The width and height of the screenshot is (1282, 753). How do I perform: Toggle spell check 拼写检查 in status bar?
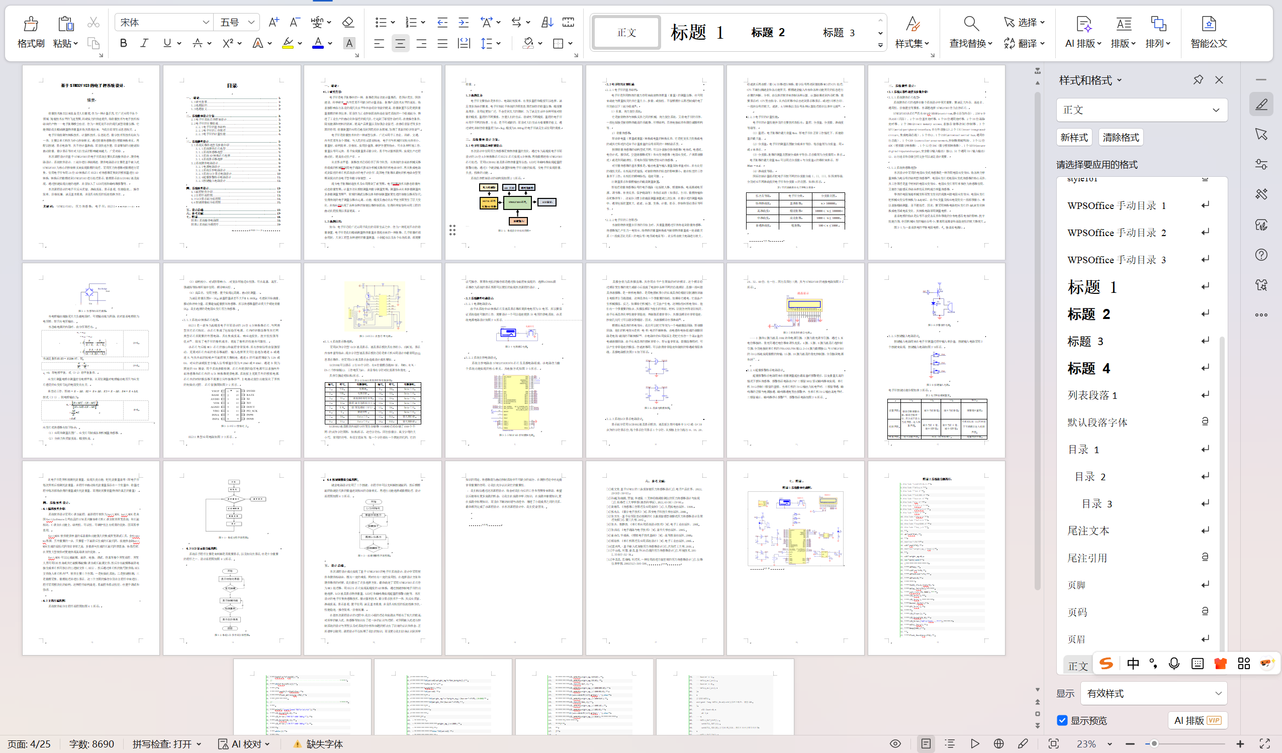point(162,744)
